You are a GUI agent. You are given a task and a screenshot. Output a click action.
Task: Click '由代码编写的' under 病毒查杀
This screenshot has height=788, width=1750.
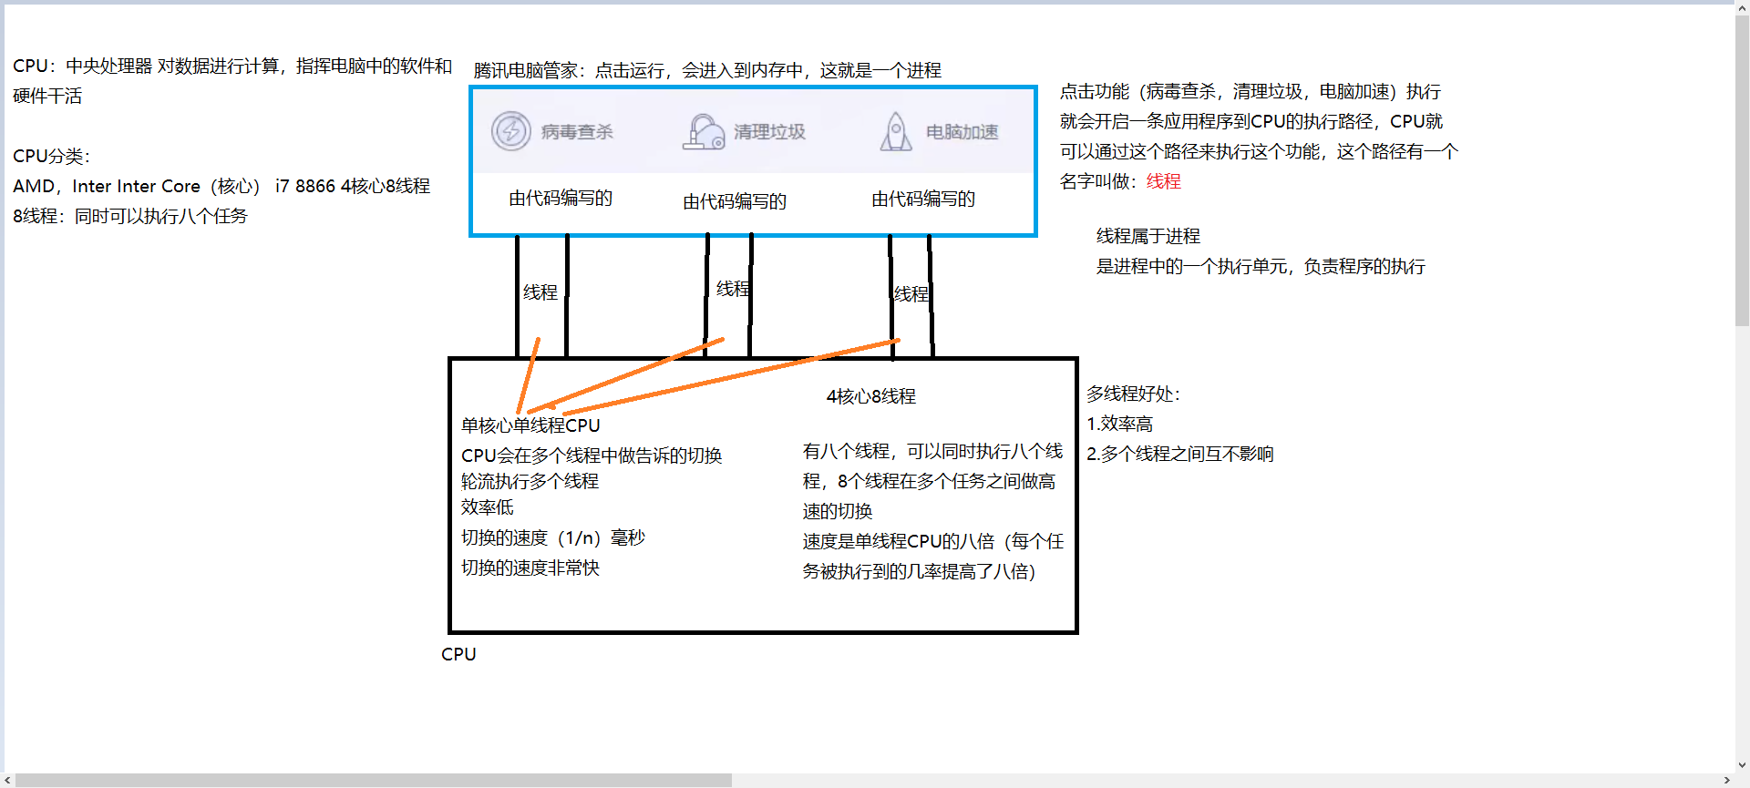click(561, 198)
